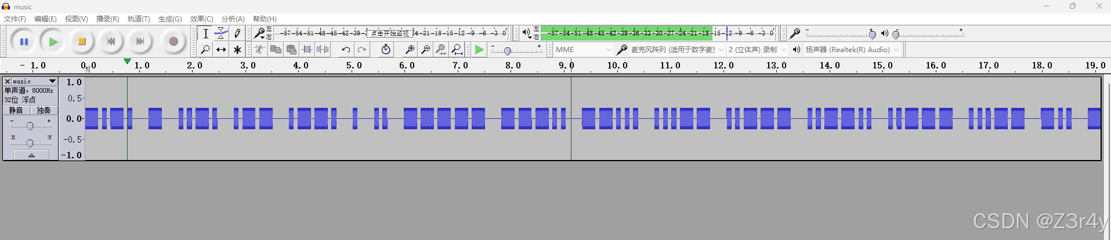Click the track's vertical amplitude scale
The image size is (1111, 240).
[x=72, y=119]
